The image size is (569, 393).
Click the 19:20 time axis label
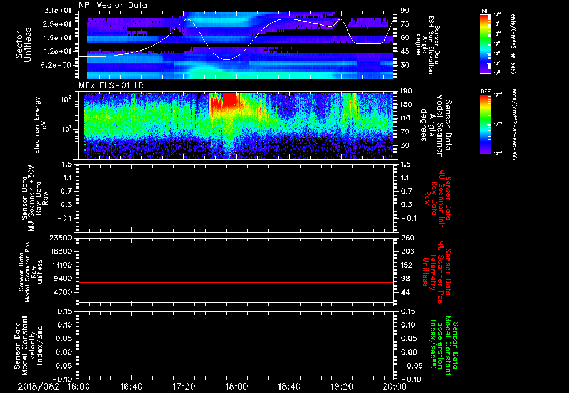pyautogui.click(x=342, y=386)
